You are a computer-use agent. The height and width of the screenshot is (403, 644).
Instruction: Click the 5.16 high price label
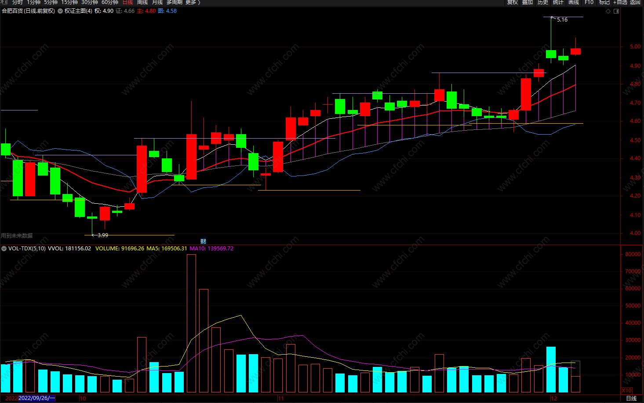(x=562, y=20)
